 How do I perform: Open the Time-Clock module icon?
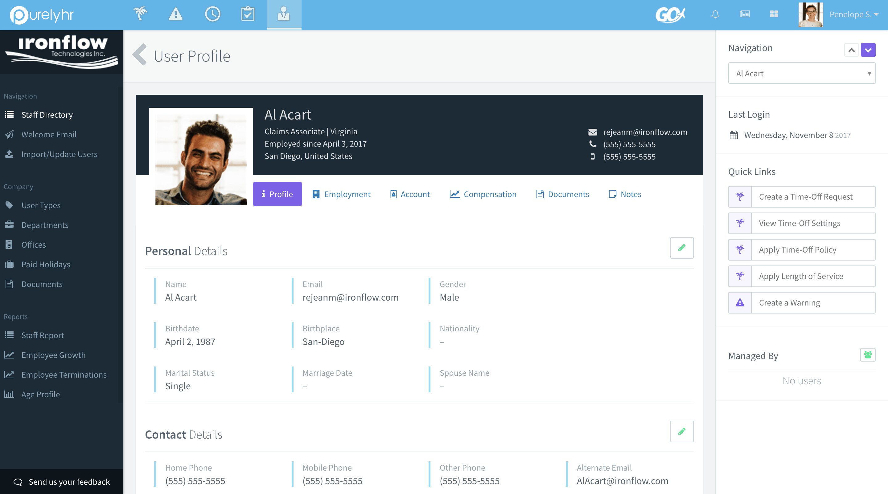tap(212, 14)
